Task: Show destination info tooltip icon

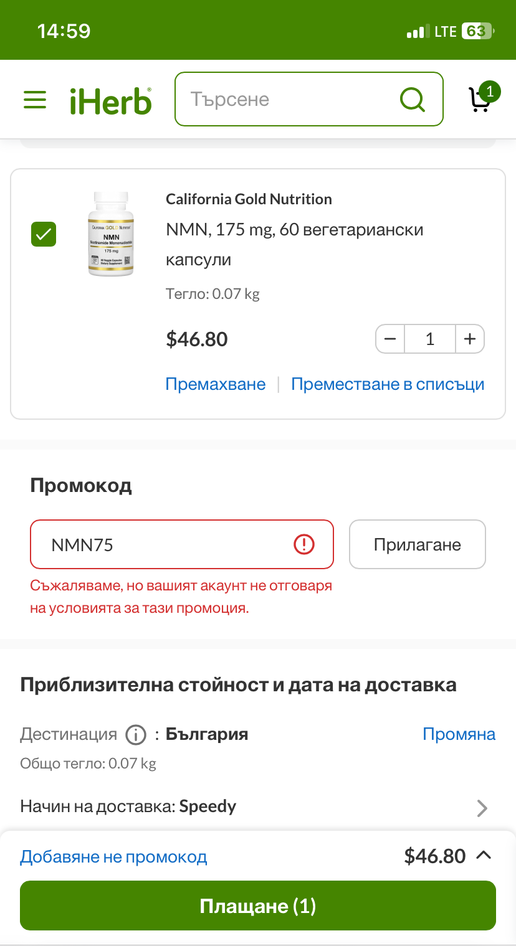Action: click(136, 735)
